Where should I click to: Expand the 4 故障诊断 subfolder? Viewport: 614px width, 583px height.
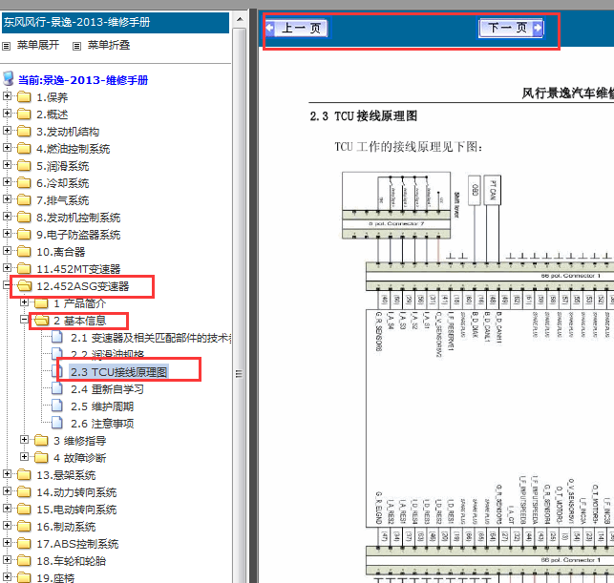coord(24,457)
